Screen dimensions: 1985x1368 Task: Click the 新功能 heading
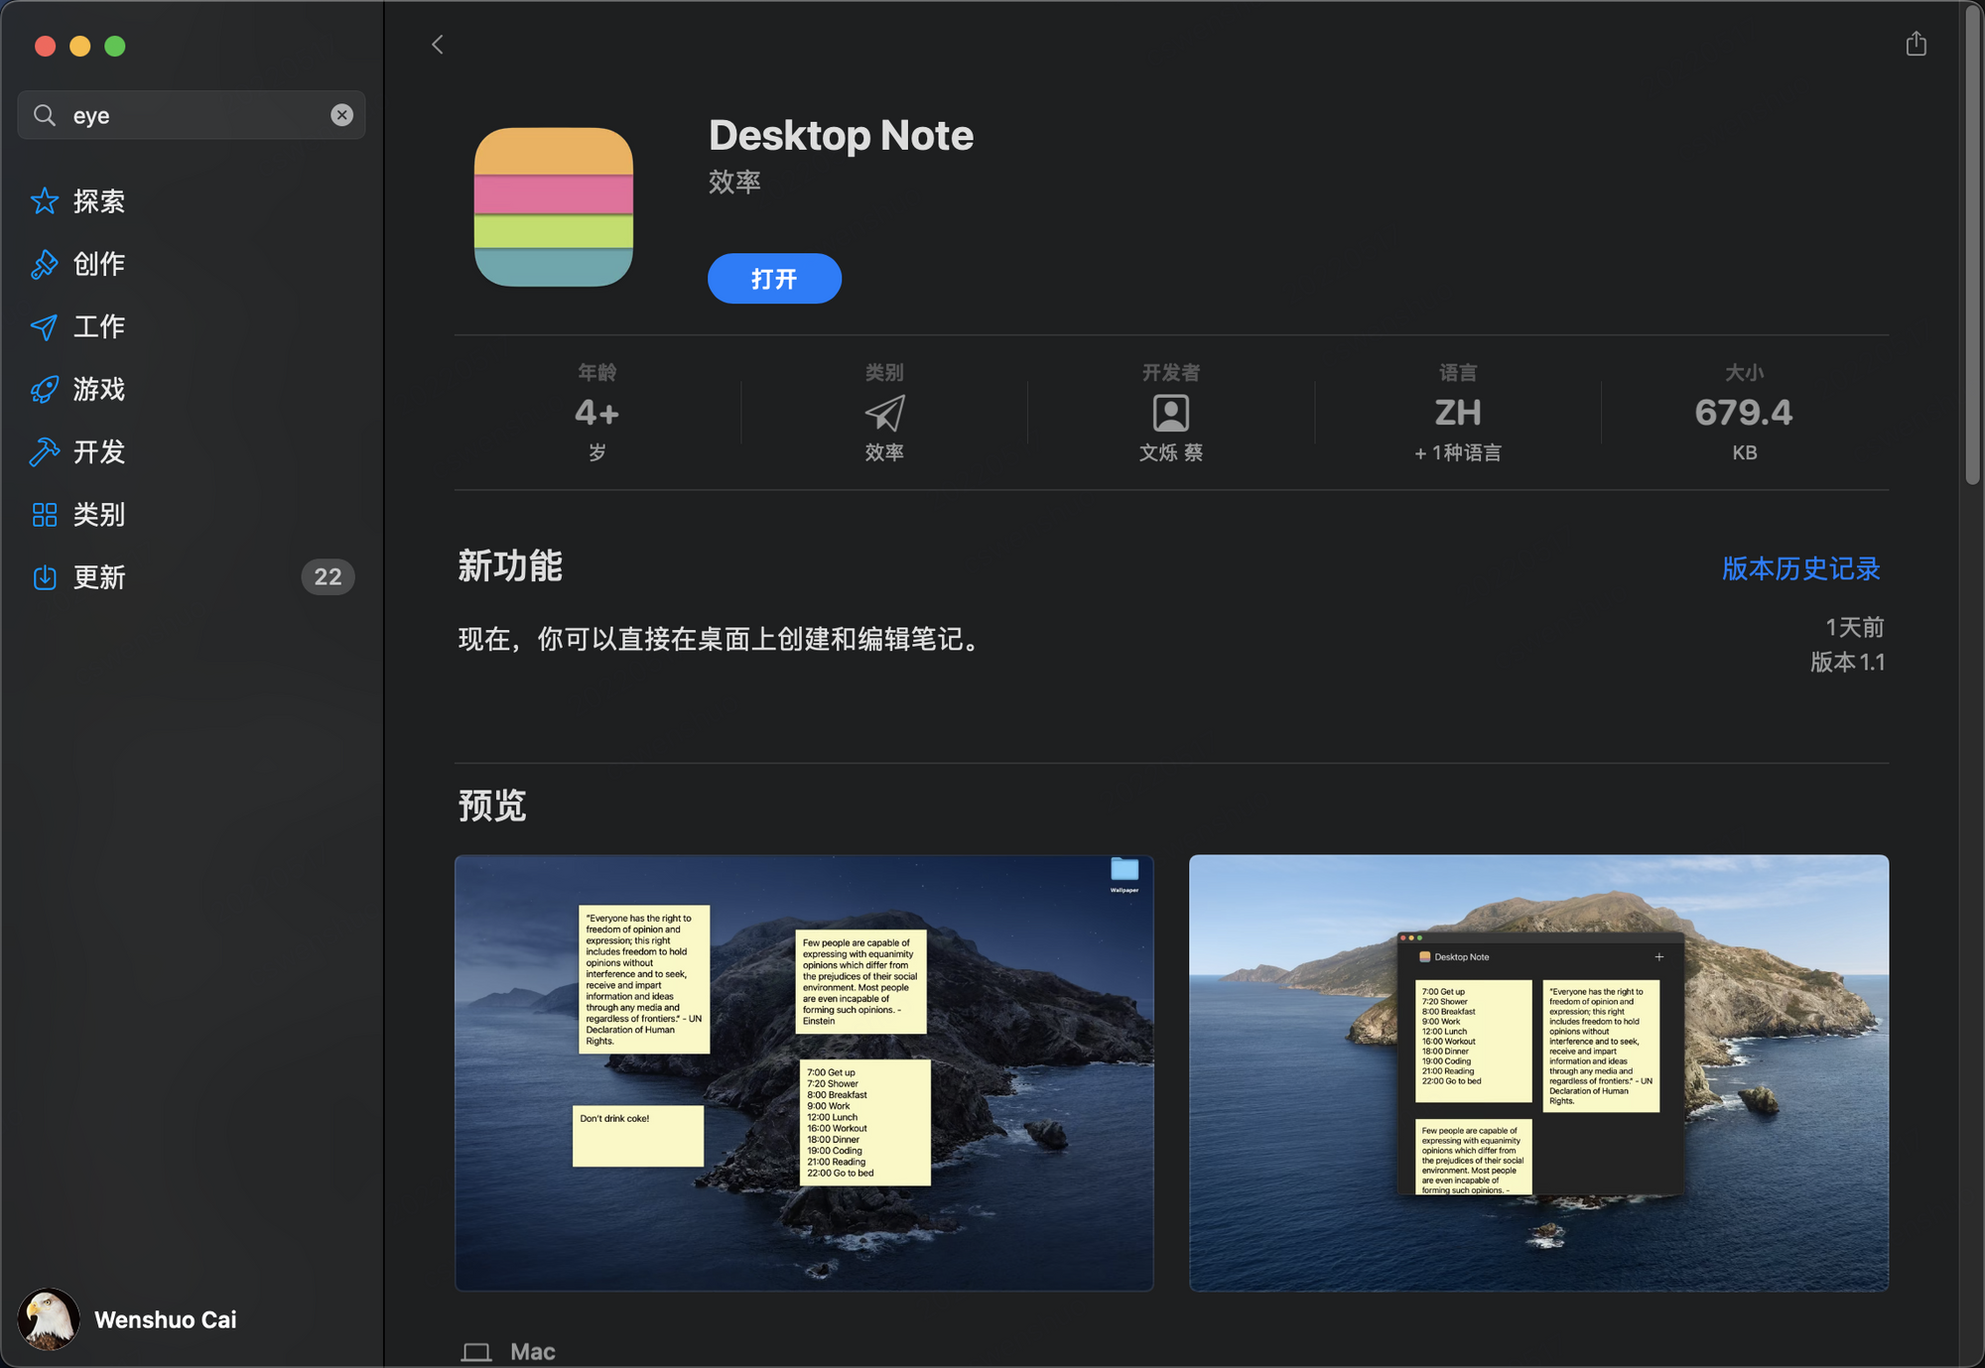510,565
